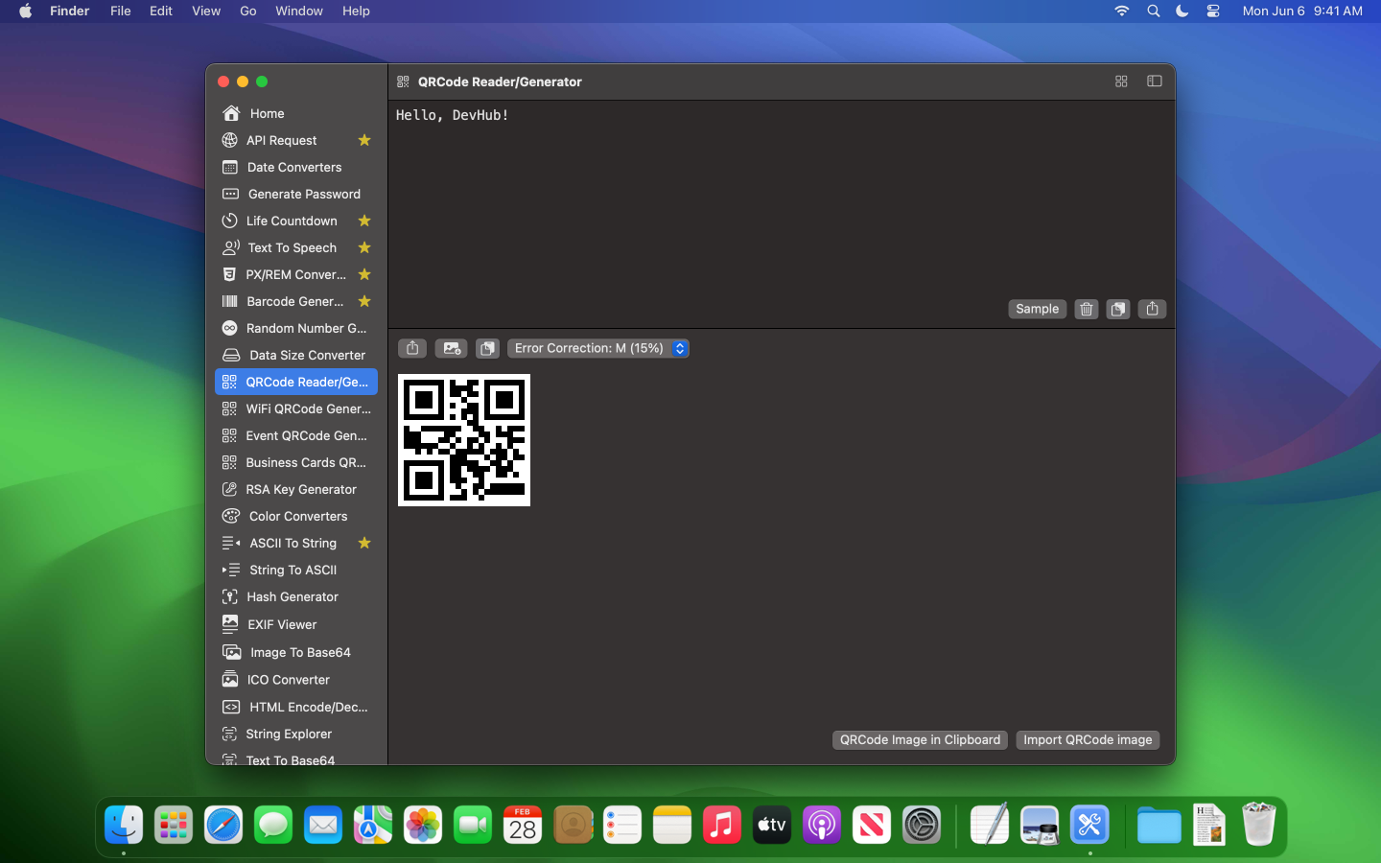The image size is (1381, 863).
Task: Share input text via icon right of Sample
Action: 1152,309
